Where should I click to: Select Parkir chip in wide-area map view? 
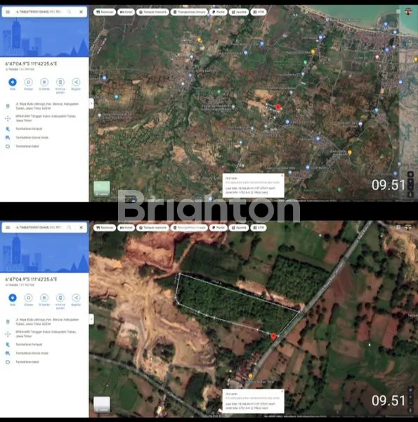(218, 12)
